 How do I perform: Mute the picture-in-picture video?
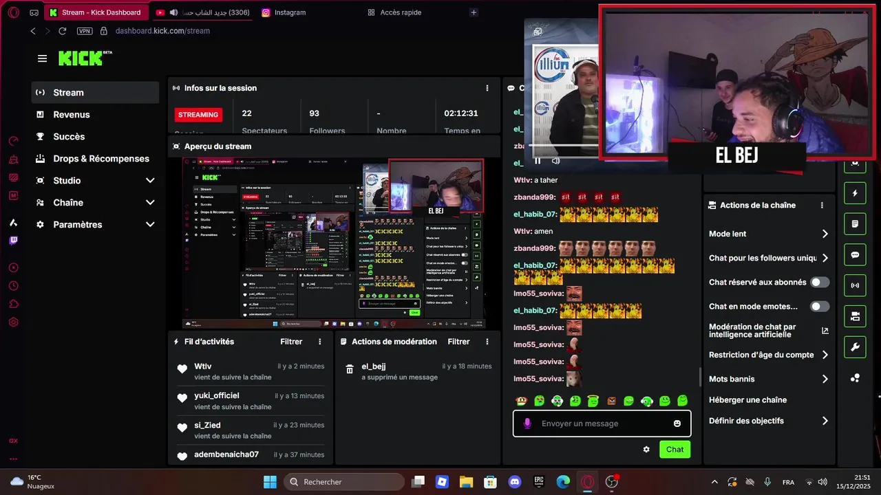556,161
